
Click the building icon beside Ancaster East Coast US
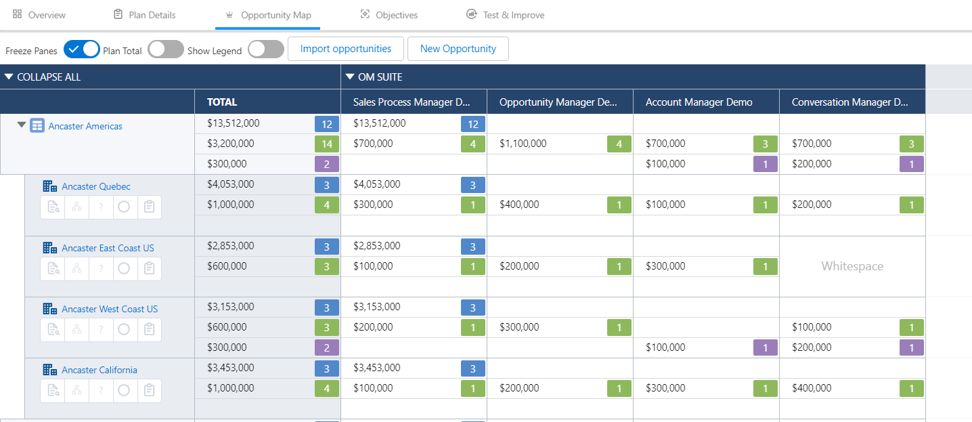pyautogui.click(x=50, y=248)
